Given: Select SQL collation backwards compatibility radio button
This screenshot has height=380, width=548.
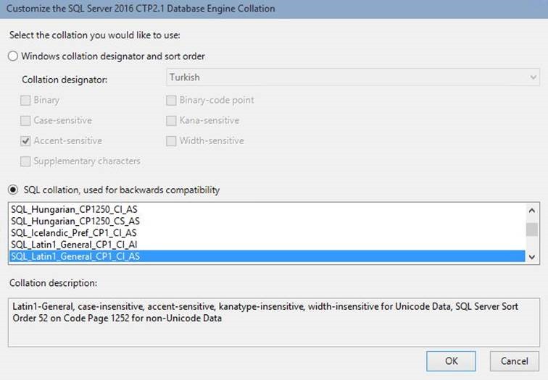Looking at the screenshot, I should coord(13,190).
